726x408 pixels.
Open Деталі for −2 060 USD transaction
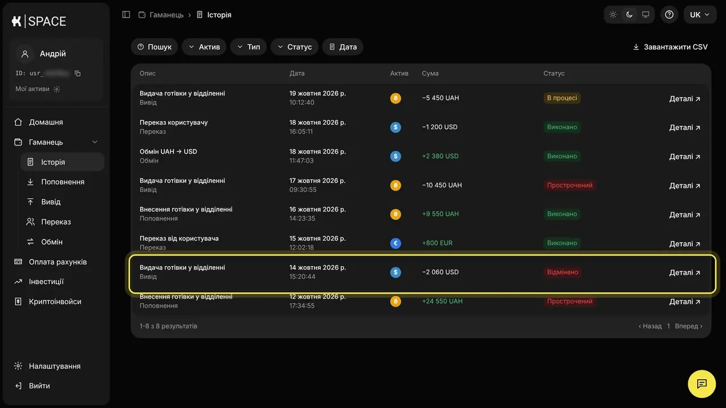point(685,273)
